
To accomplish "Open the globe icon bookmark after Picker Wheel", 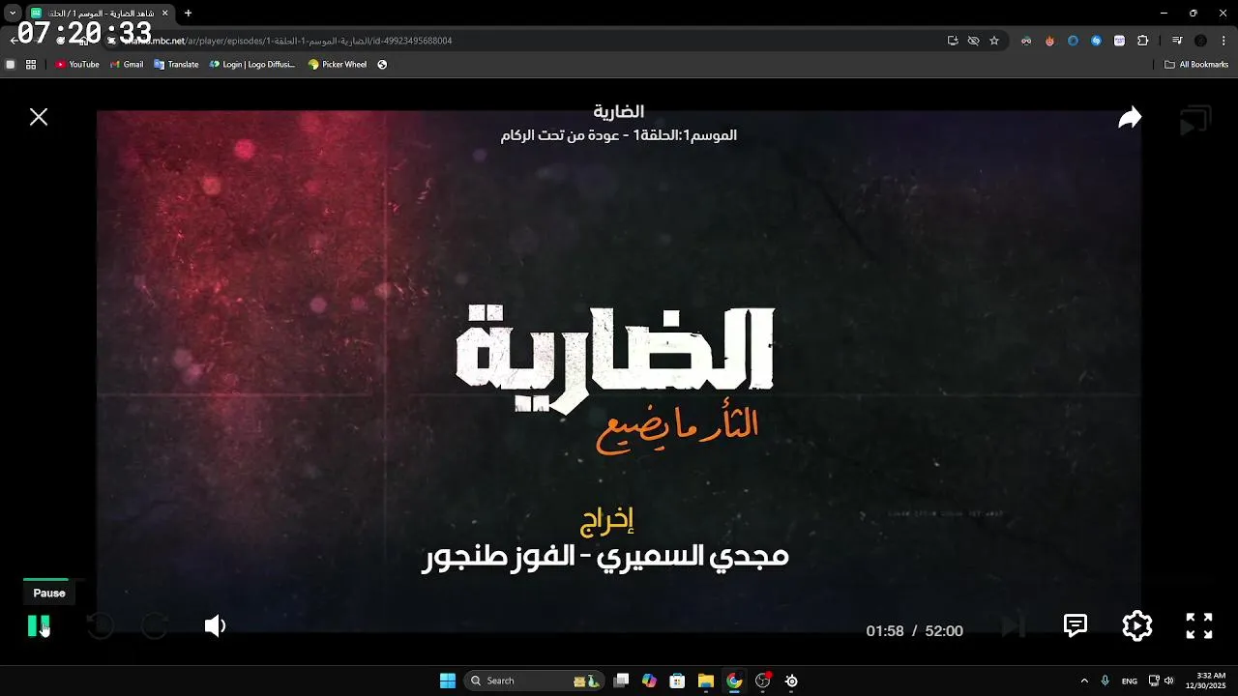I will point(382,65).
